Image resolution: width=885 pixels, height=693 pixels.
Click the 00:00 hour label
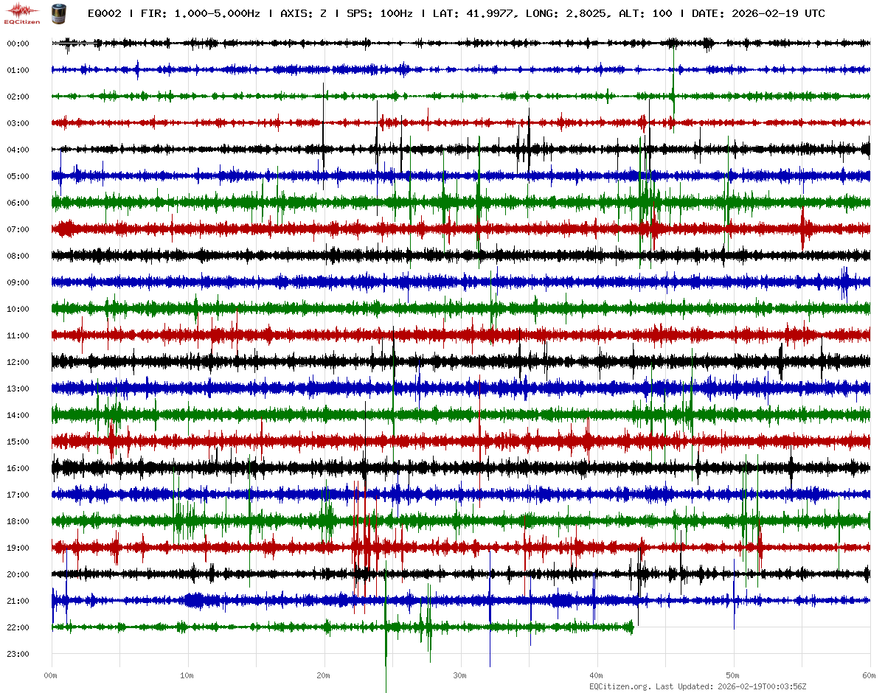pos(18,43)
